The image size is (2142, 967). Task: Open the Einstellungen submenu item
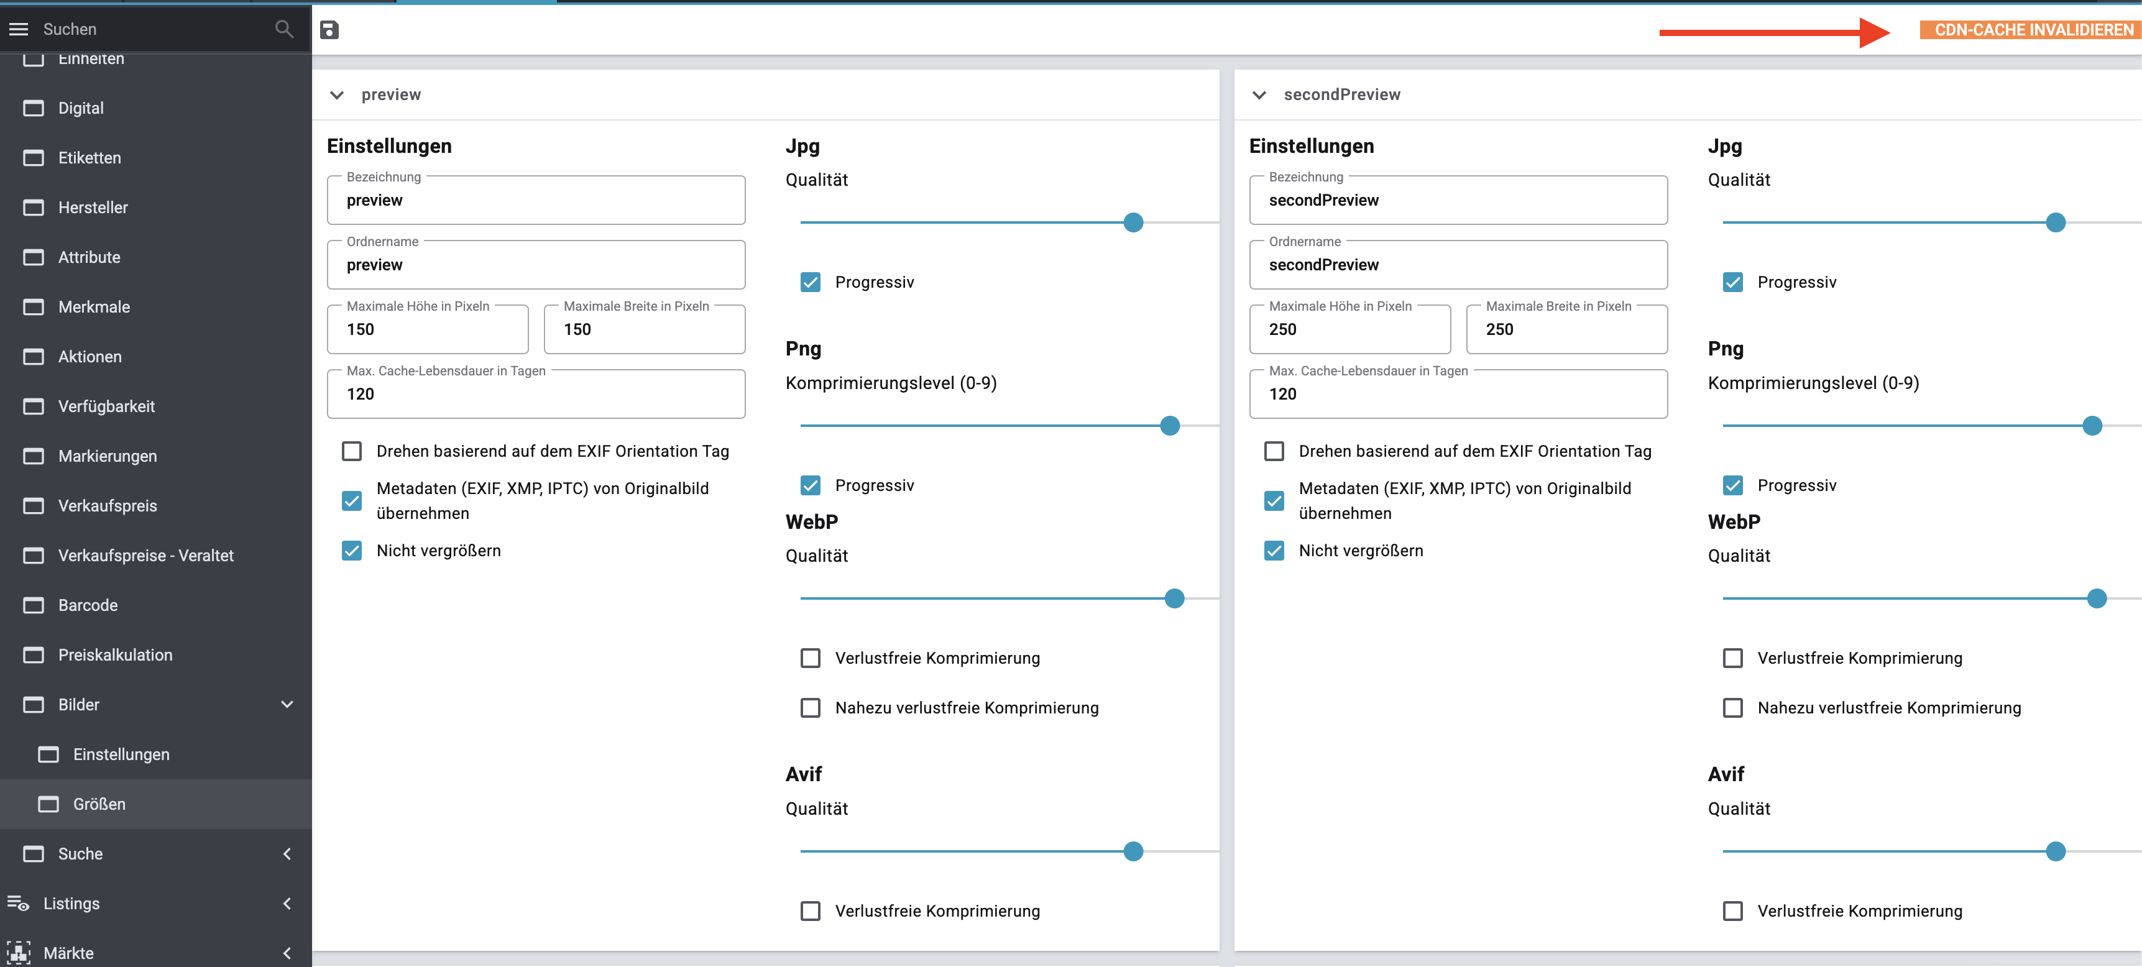tap(121, 755)
